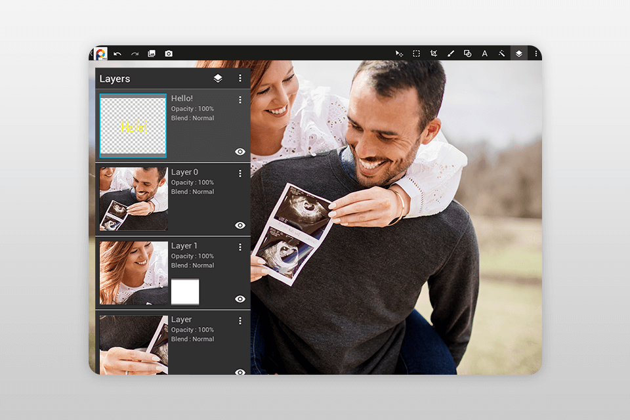Select the Hello! layer thumbnail
630x420 pixels.
click(x=133, y=125)
